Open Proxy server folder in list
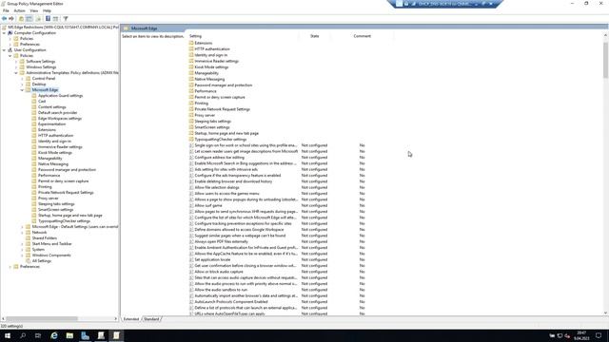Screen dimensions: 609x342 pyautogui.click(x=205, y=116)
